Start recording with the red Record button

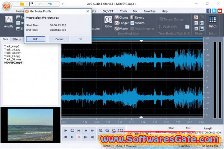[x=79, y=137]
